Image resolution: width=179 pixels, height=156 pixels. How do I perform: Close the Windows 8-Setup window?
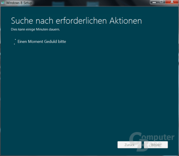(172, 2)
